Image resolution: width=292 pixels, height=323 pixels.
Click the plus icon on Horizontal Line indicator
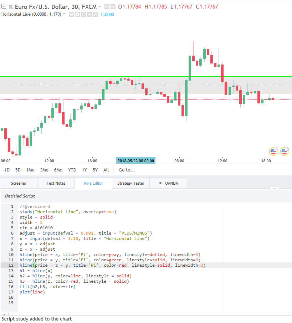click(89, 14)
